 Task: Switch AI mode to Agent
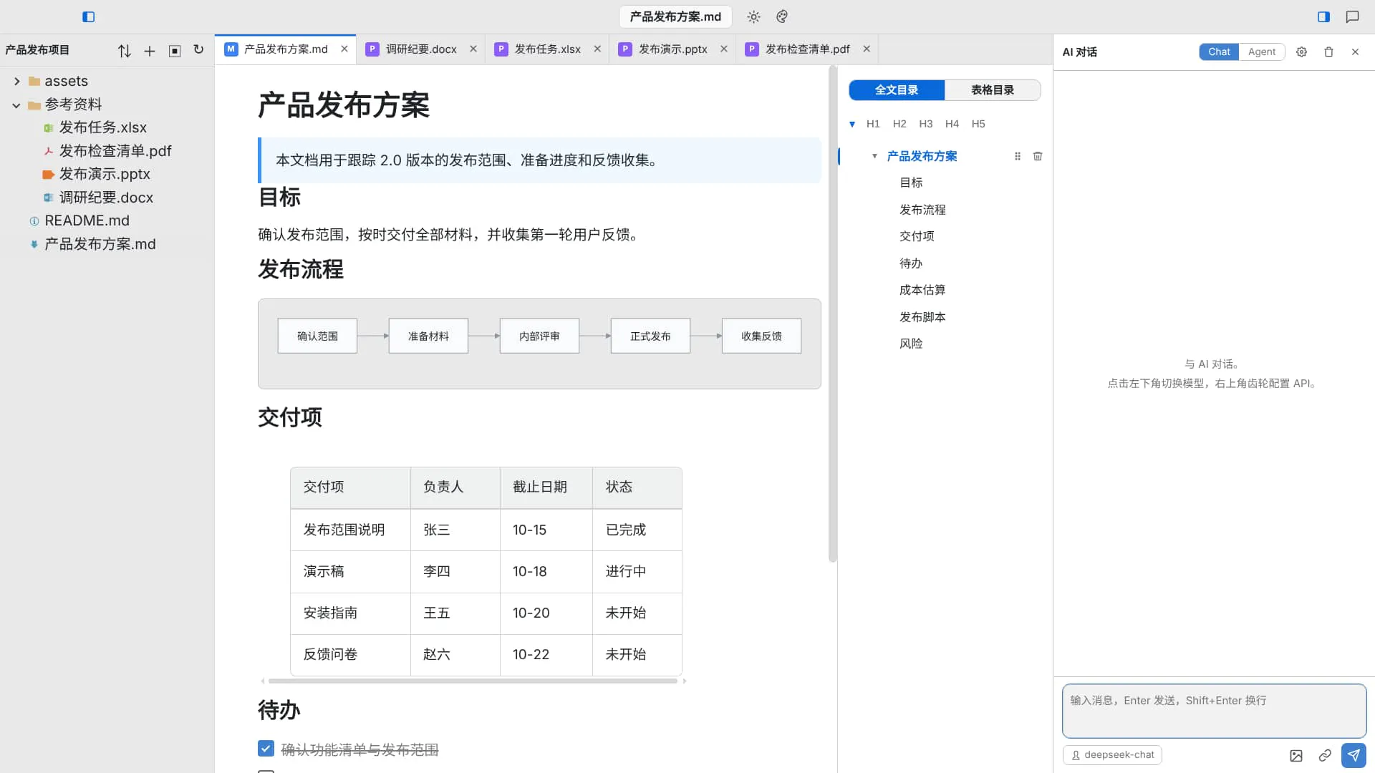pos(1262,52)
